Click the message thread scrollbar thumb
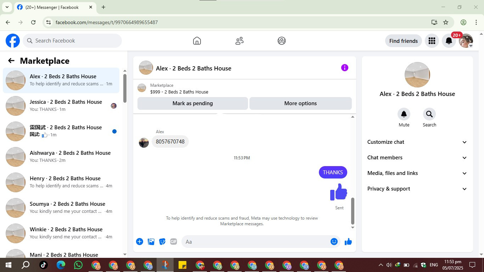Image resolution: width=484 pixels, height=272 pixels. [353, 211]
